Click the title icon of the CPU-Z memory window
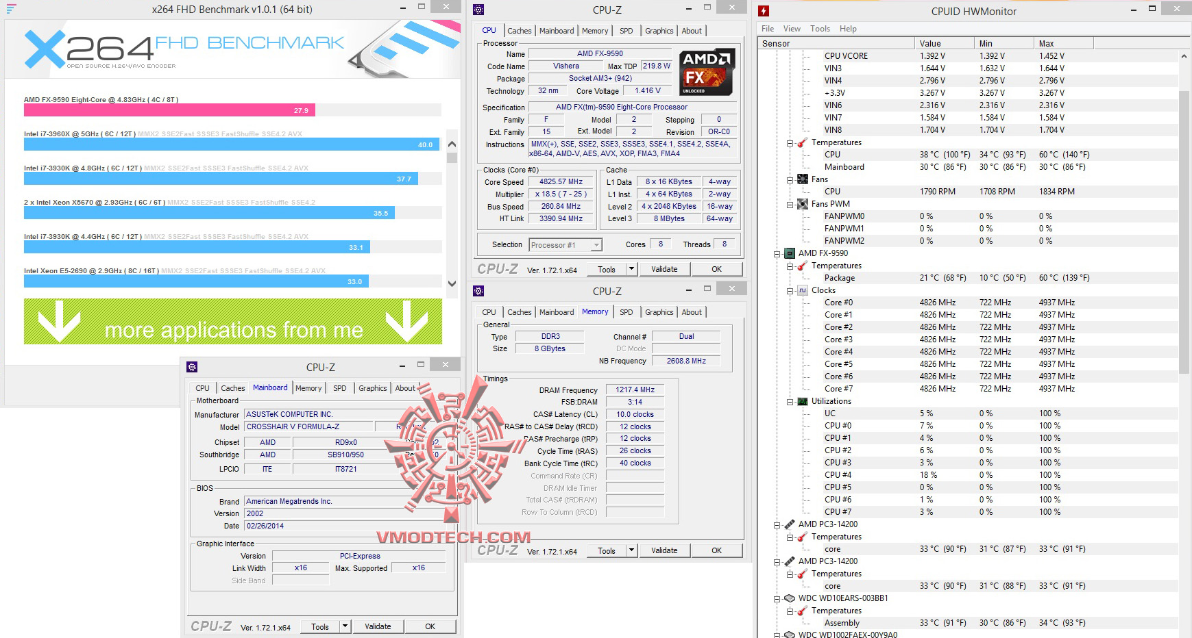Viewport: 1192px width, 638px height. click(478, 291)
